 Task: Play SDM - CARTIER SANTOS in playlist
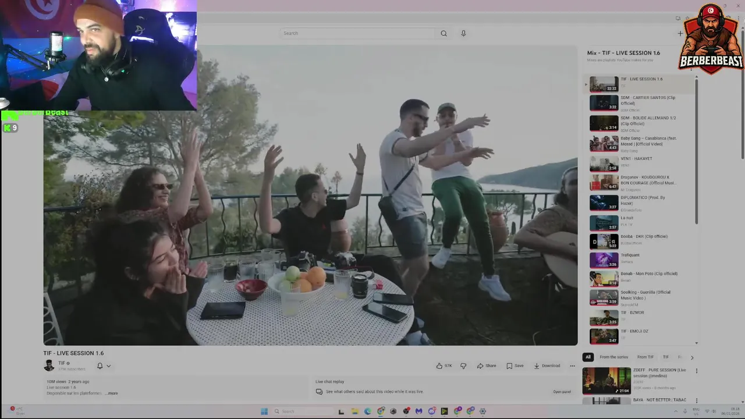click(640, 103)
